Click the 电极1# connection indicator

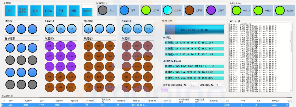(x=237, y=10)
